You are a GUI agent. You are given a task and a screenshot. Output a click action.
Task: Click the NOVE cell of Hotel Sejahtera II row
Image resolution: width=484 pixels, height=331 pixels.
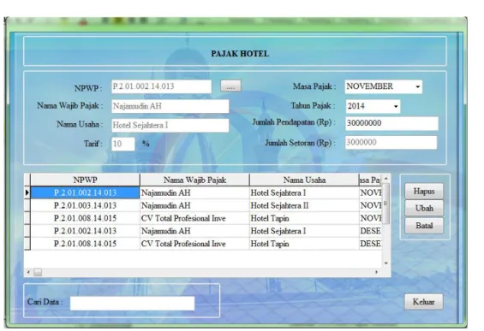pos(370,205)
